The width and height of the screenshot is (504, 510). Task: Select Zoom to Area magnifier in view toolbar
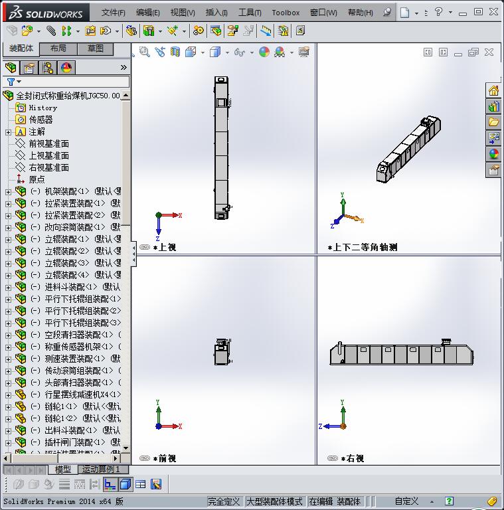(x=144, y=52)
